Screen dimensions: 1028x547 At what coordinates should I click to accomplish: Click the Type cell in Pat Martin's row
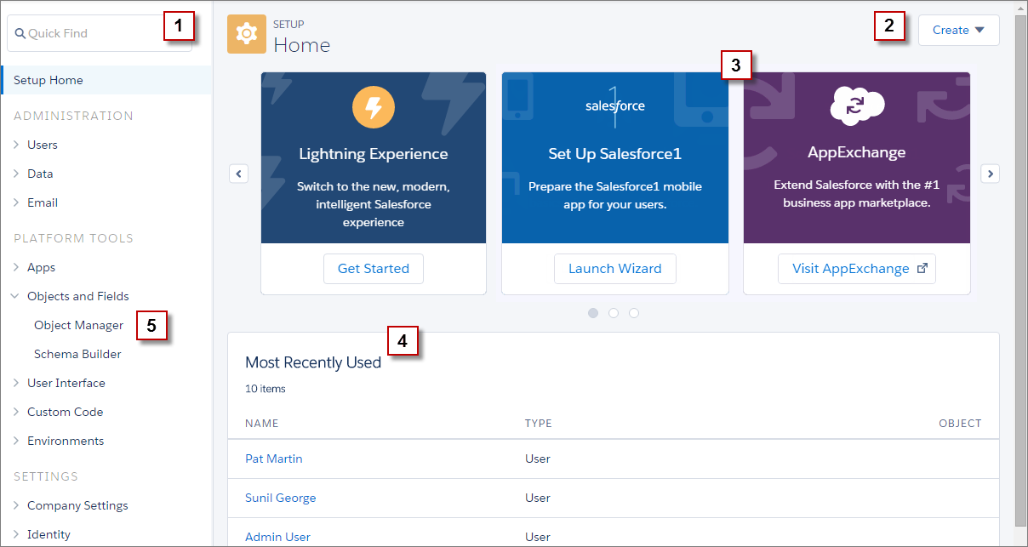click(x=538, y=459)
